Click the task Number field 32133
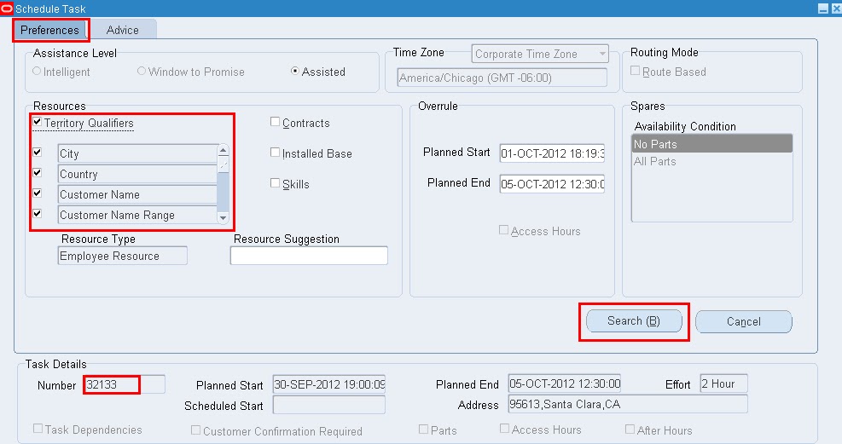Viewport: 842px width, 444px height. (x=125, y=384)
